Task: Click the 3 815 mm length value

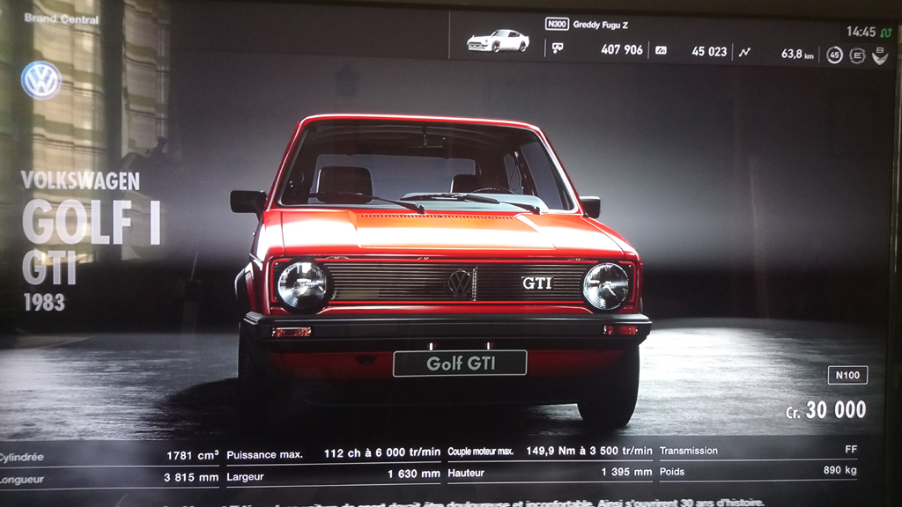Action: click(x=191, y=477)
